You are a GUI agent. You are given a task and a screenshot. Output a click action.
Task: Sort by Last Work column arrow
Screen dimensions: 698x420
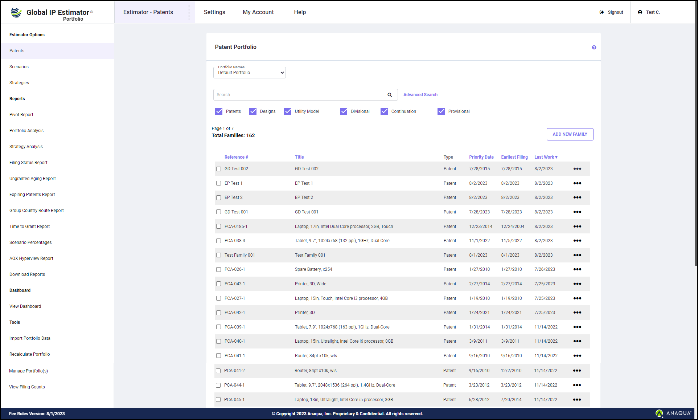pyautogui.click(x=556, y=157)
